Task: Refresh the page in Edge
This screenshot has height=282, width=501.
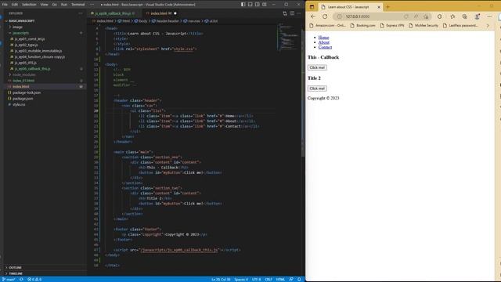Action: tap(325, 16)
